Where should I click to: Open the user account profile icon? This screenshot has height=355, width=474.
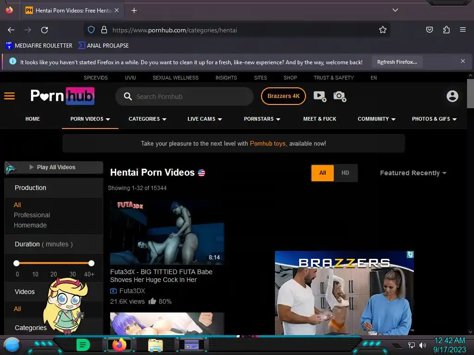[x=452, y=96]
